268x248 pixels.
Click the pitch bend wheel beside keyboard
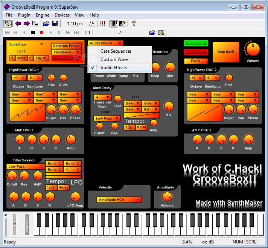tap(15, 224)
